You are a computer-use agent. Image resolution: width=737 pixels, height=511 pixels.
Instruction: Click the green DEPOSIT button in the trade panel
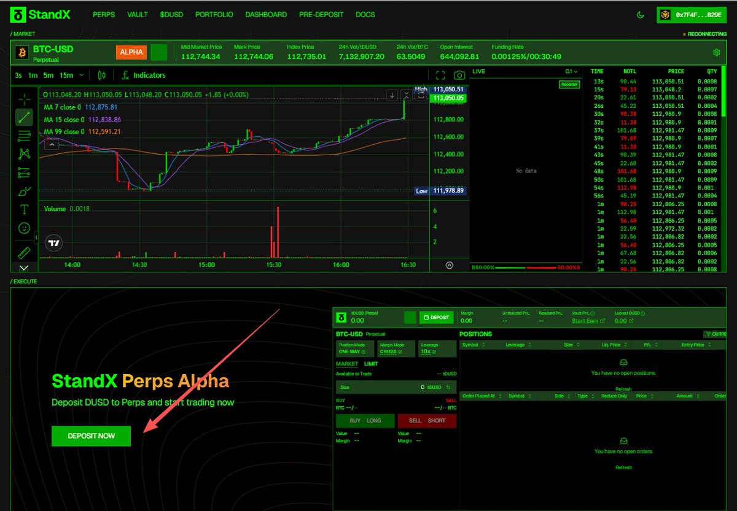click(437, 317)
